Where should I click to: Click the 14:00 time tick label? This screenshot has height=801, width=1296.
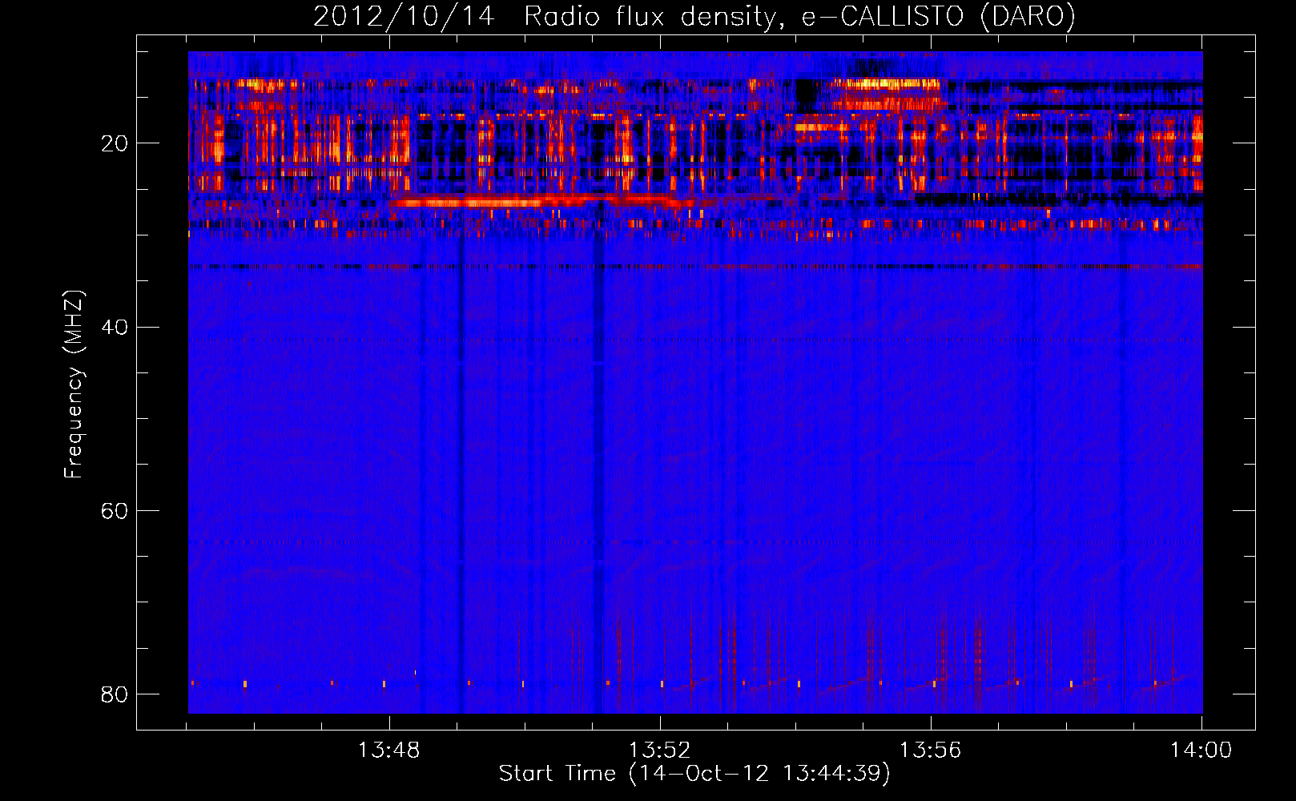[1201, 751]
